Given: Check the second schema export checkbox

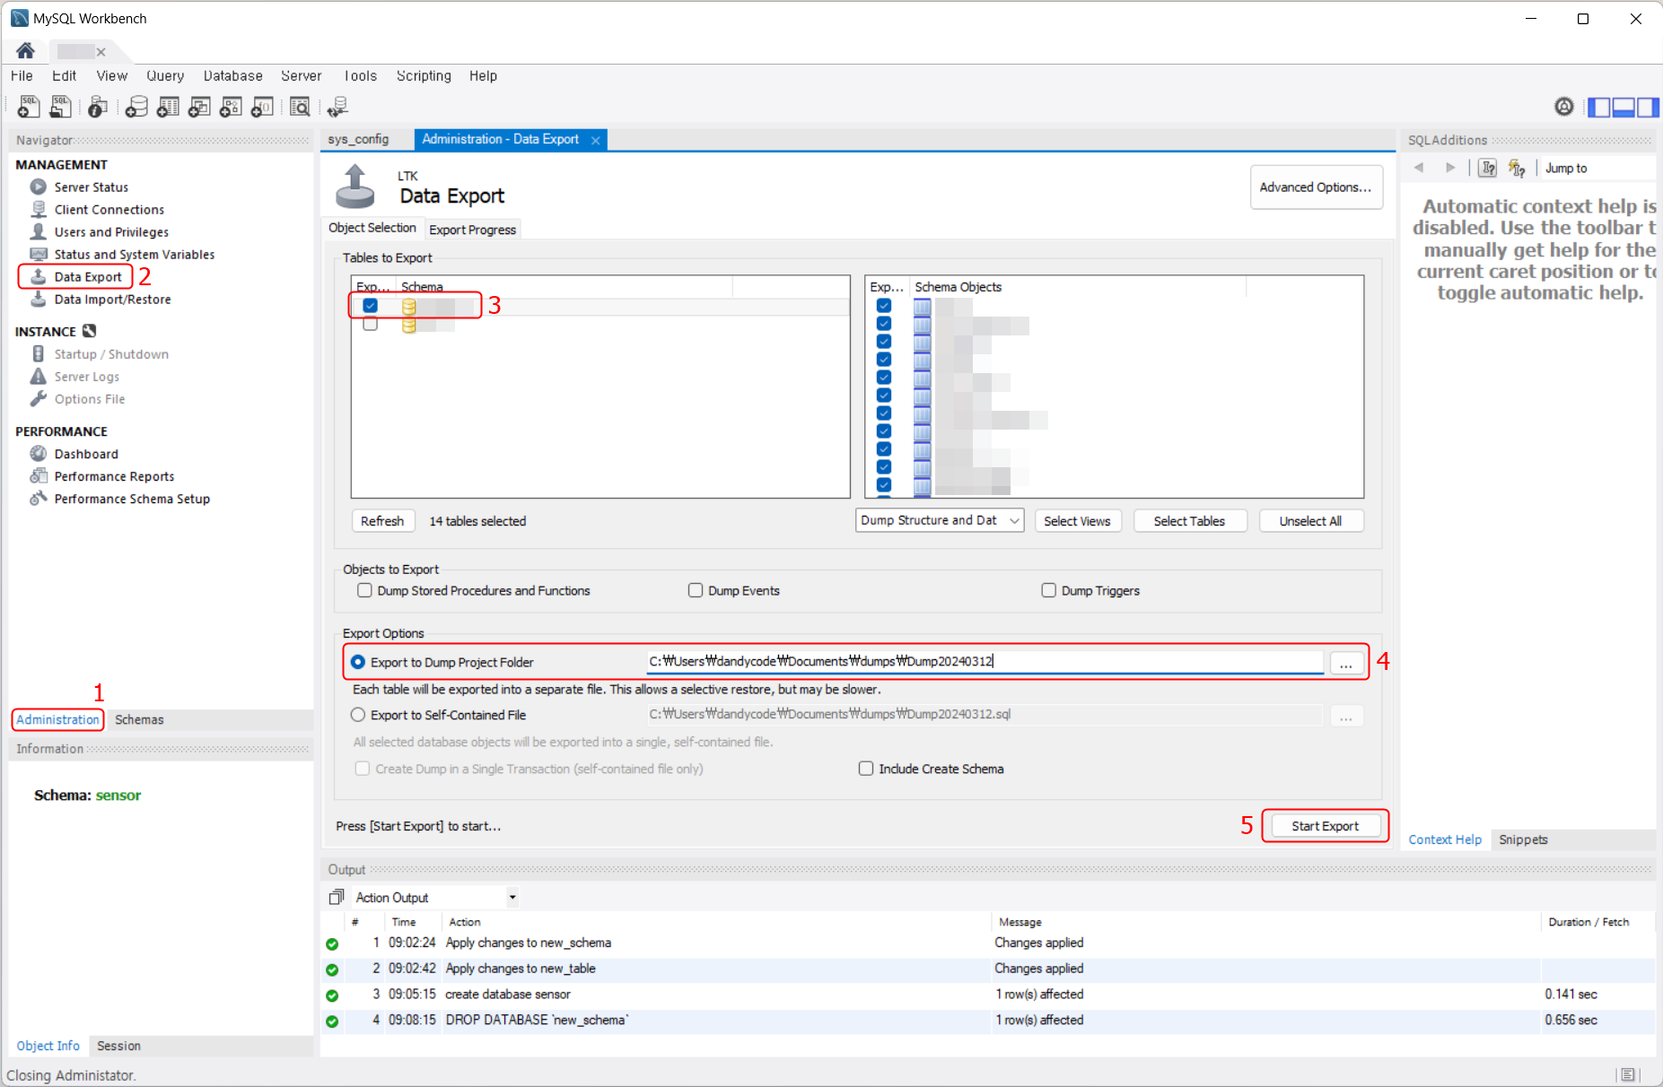Looking at the screenshot, I should 370,324.
